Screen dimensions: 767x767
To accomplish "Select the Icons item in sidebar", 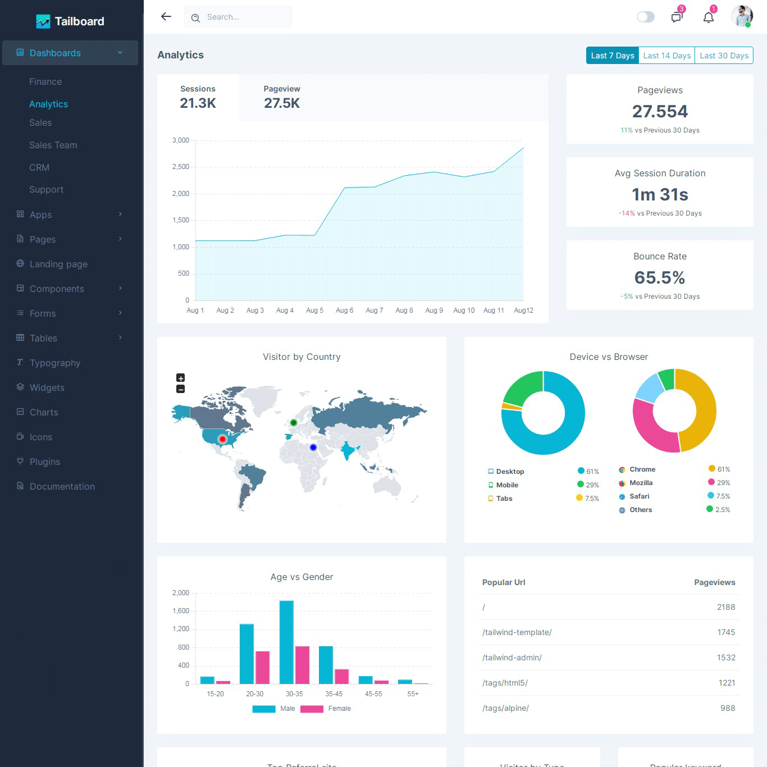I will click(x=40, y=437).
